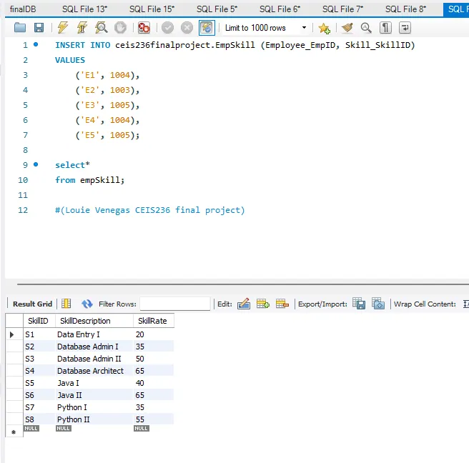This screenshot has height=463, width=469.
Task: Switch to SQL File 13 tab
Action: pos(84,9)
